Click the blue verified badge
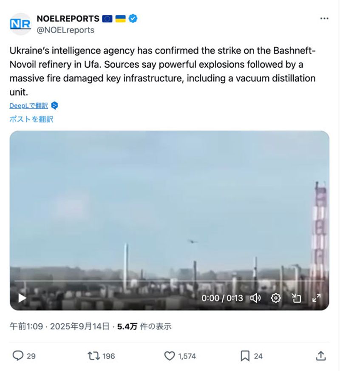The image size is (340, 371). [x=133, y=18]
